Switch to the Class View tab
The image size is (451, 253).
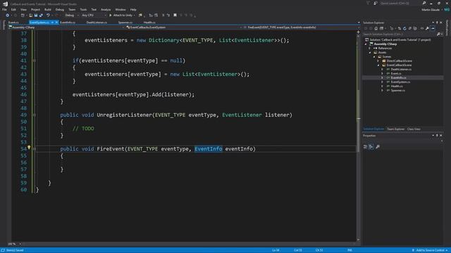pyautogui.click(x=414, y=129)
